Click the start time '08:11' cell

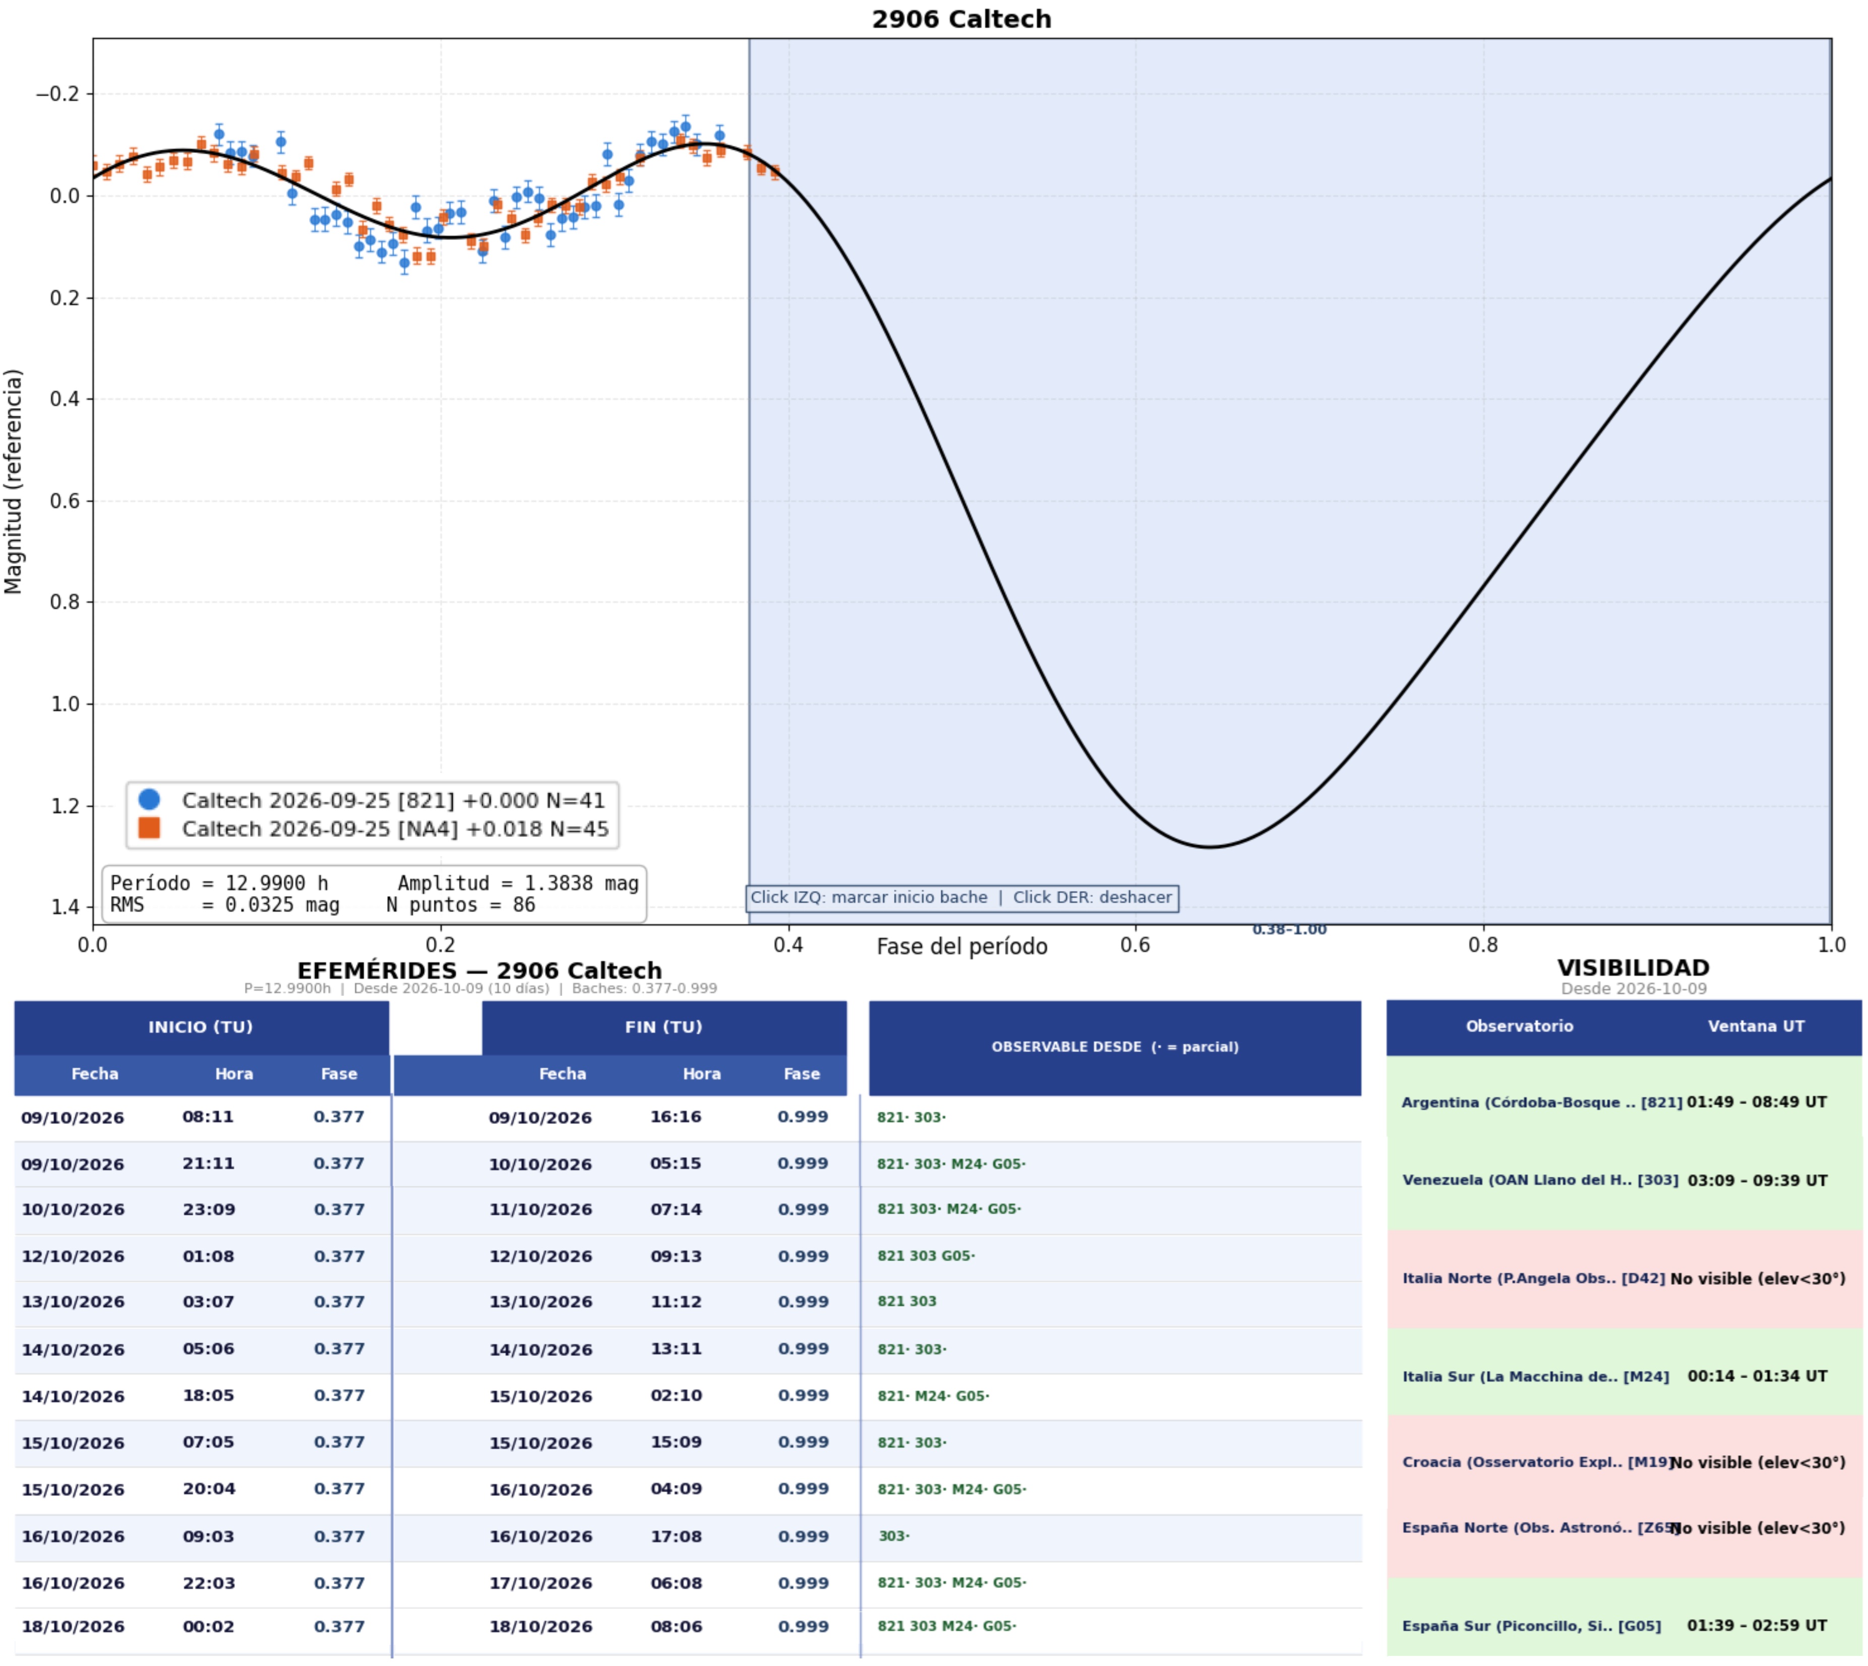208,1117
